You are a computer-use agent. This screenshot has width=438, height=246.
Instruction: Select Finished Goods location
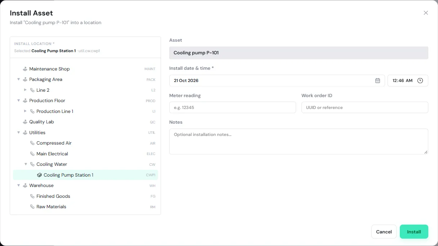coord(85,196)
